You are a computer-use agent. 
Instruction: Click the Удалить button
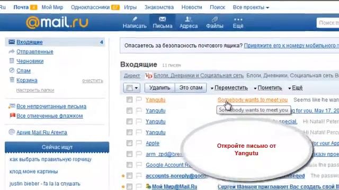pyautogui.click(x=159, y=88)
